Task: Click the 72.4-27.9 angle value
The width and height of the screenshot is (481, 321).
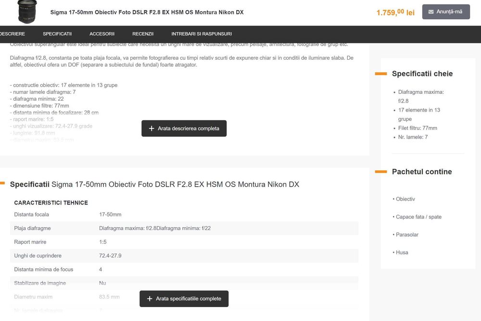Action: 110,256
